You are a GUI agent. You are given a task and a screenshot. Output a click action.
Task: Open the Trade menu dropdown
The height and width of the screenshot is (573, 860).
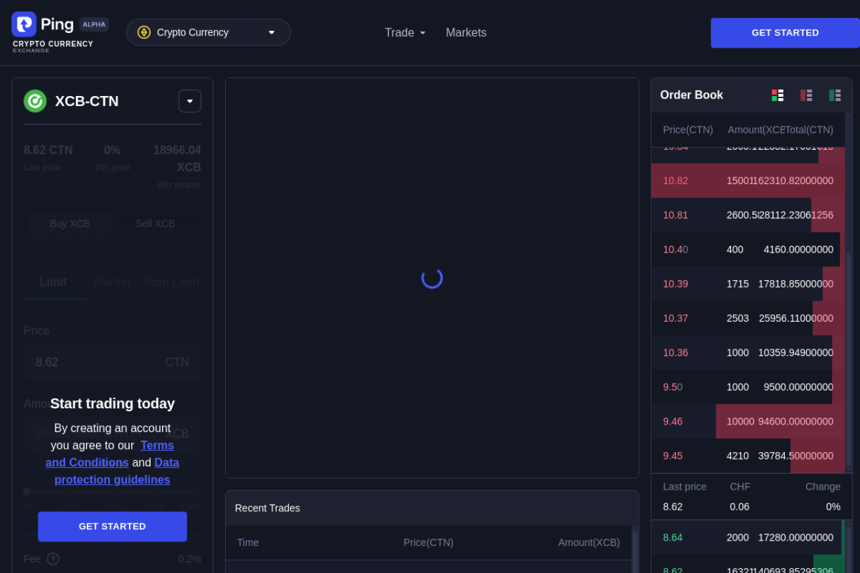click(404, 32)
